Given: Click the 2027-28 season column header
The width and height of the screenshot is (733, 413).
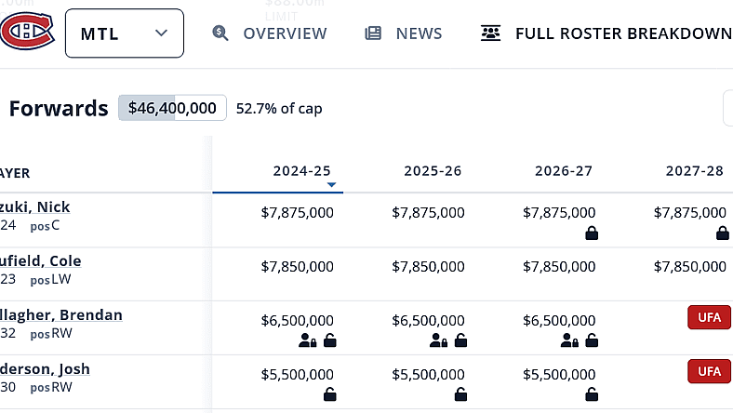Looking at the screenshot, I should [x=694, y=171].
